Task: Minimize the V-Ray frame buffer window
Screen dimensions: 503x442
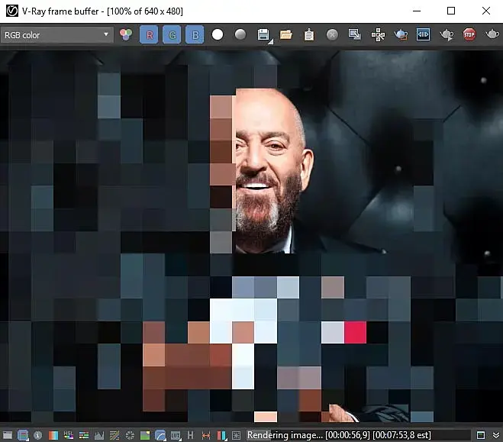Action: point(417,11)
